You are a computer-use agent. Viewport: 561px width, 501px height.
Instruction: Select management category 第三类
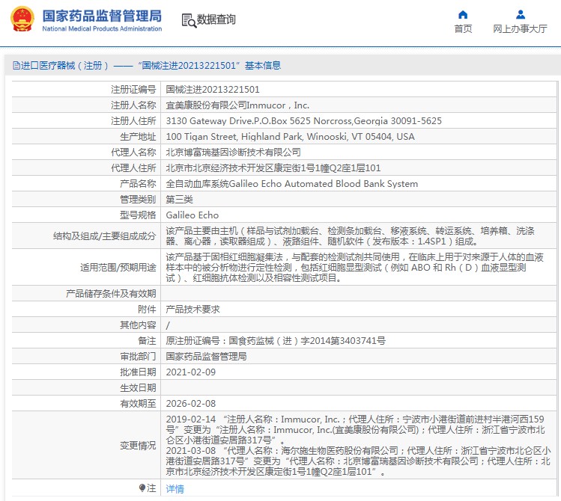[179, 199]
